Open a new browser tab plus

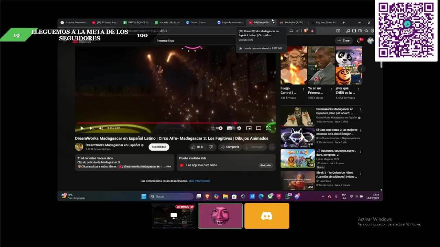(343, 23)
